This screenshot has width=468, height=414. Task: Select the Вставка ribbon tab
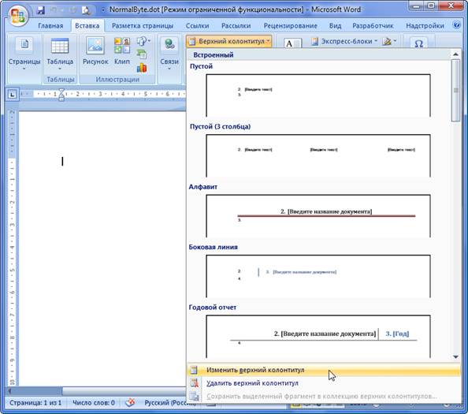click(x=87, y=26)
